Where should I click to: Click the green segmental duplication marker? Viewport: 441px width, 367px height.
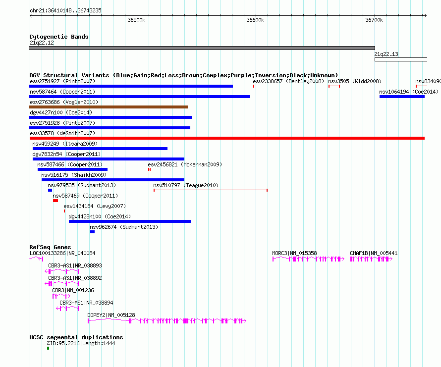pyautogui.click(x=48, y=348)
